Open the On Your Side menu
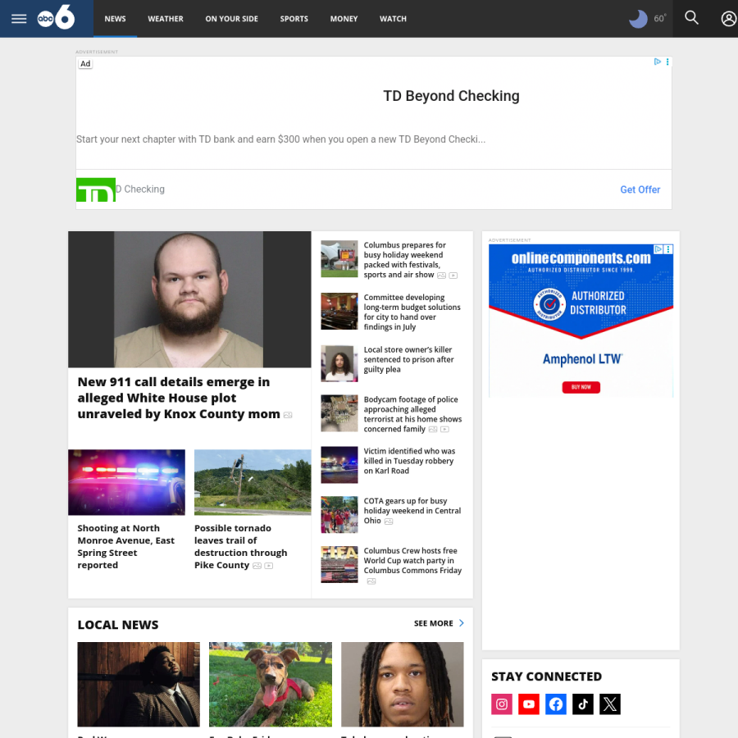The height and width of the screenshot is (738, 738). pos(231,19)
